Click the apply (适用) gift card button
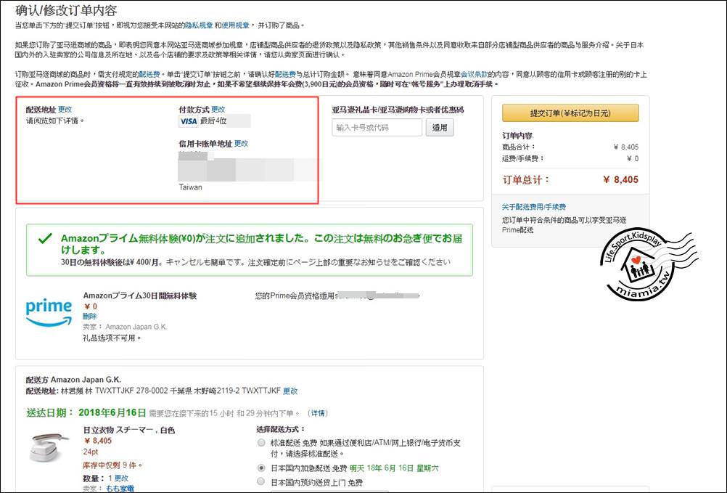 coord(440,128)
